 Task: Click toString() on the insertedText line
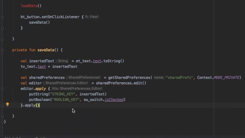point(114,61)
